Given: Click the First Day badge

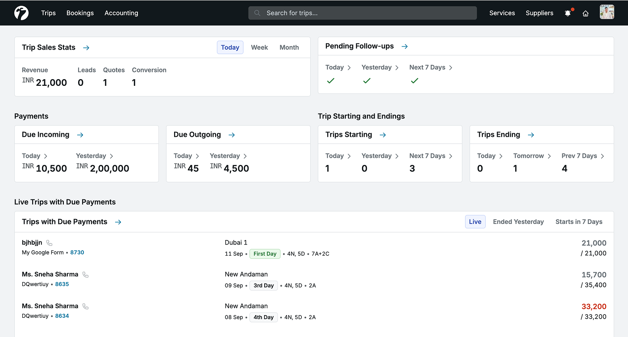Looking at the screenshot, I should pyautogui.click(x=265, y=254).
